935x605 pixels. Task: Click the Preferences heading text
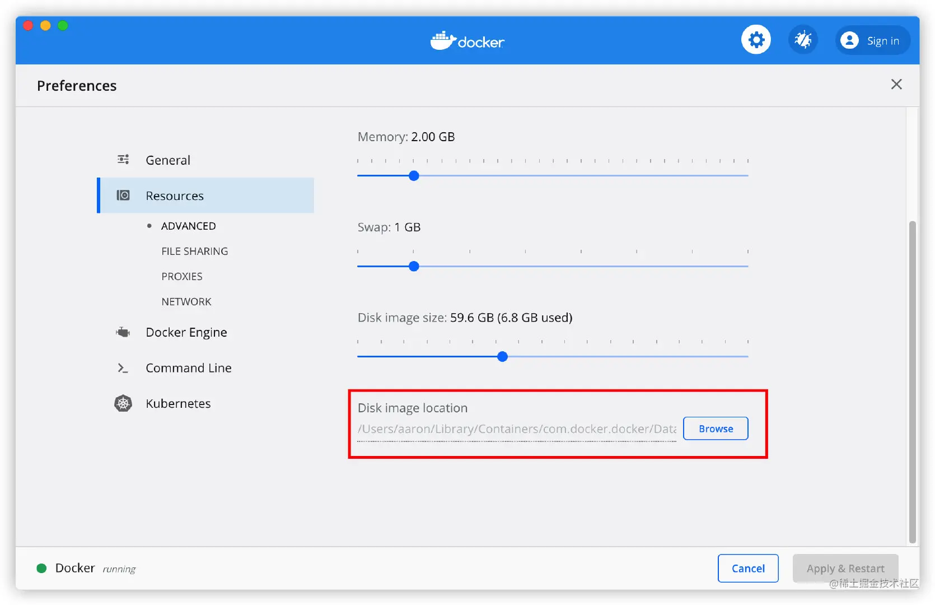coord(77,86)
